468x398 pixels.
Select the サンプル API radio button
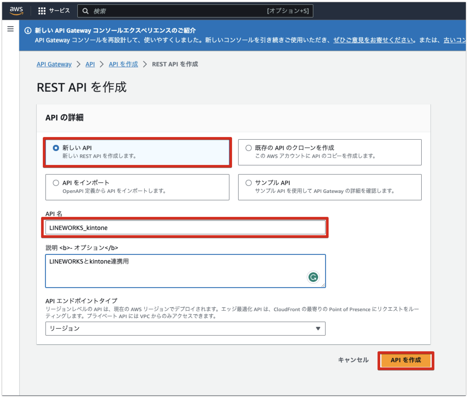tap(249, 183)
